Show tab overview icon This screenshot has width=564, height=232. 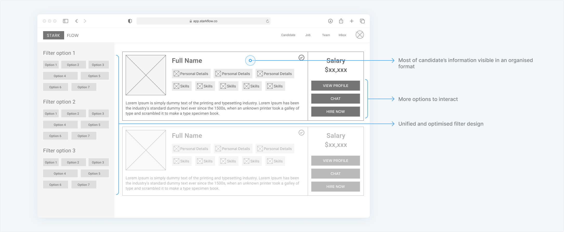coord(362,21)
